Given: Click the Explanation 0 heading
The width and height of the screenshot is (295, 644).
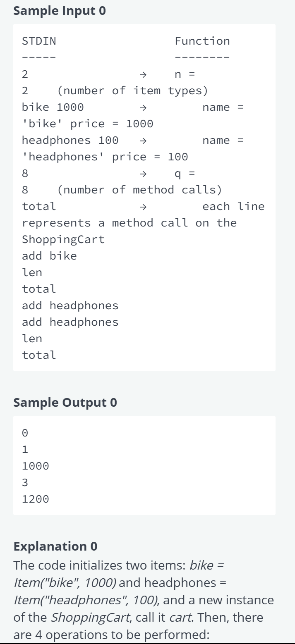Looking at the screenshot, I should click(x=56, y=546).
